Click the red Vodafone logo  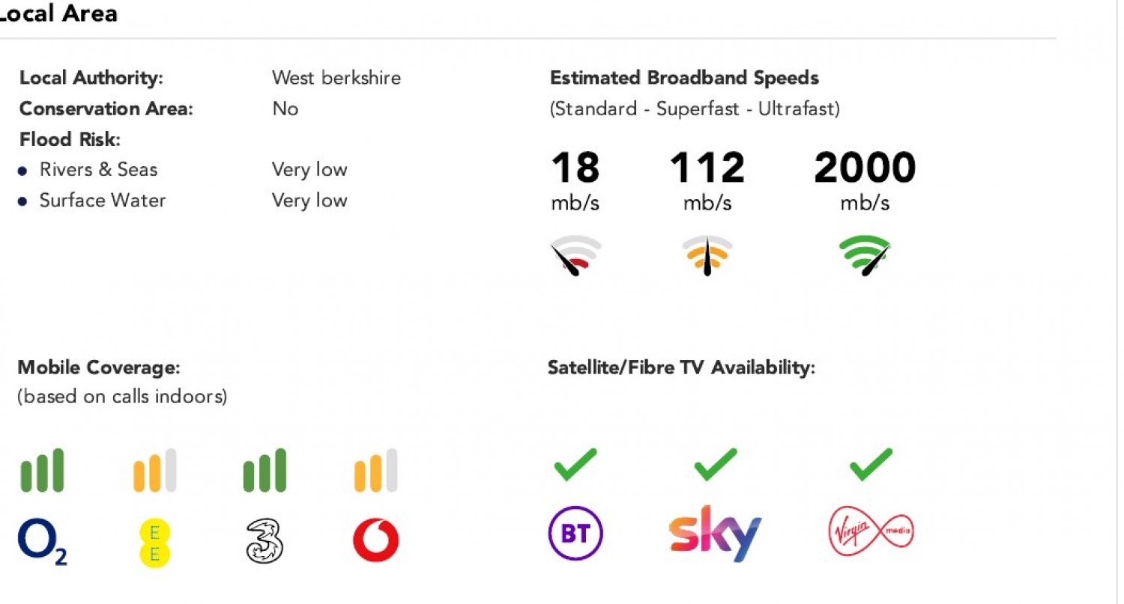(375, 540)
